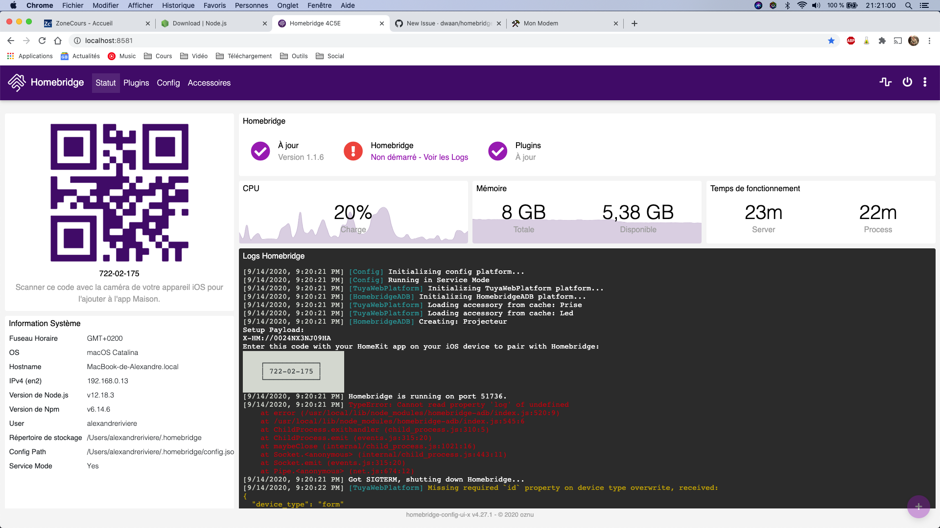Open the Config tab
Screen dimensions: 940x528
coord(168,83)
